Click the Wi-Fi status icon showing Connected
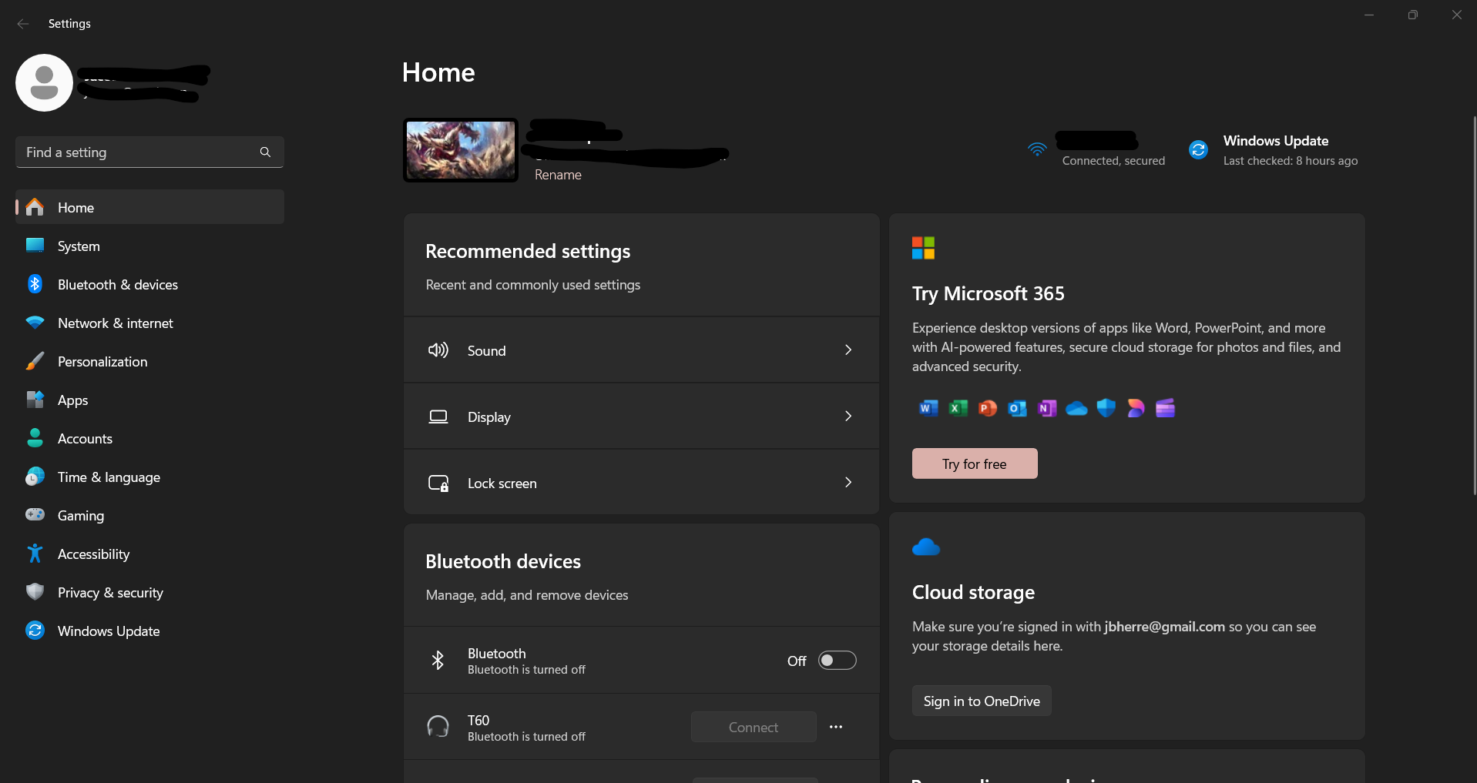 click(1037, 149)
